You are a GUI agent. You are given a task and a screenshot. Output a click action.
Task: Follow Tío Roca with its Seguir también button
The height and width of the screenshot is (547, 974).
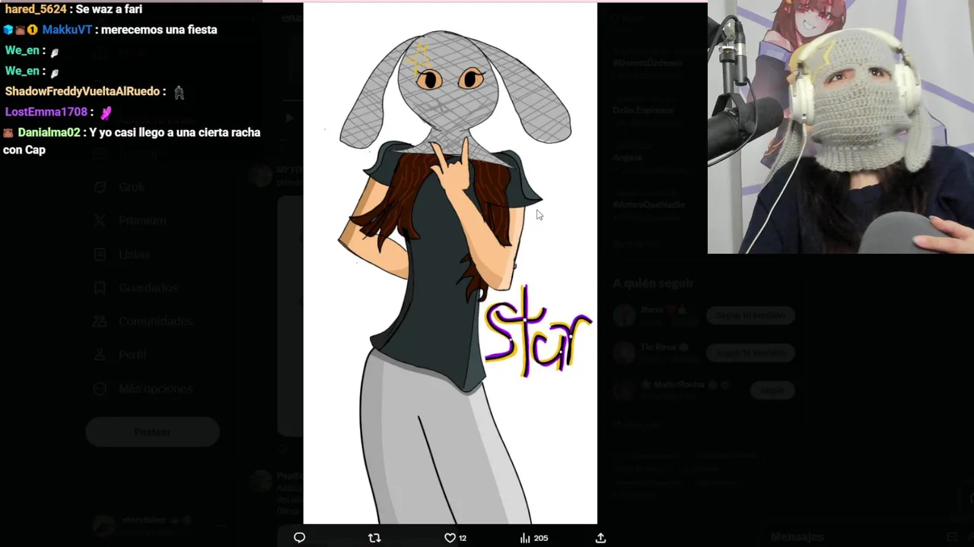pyautogui.click(x=750, y=353)
